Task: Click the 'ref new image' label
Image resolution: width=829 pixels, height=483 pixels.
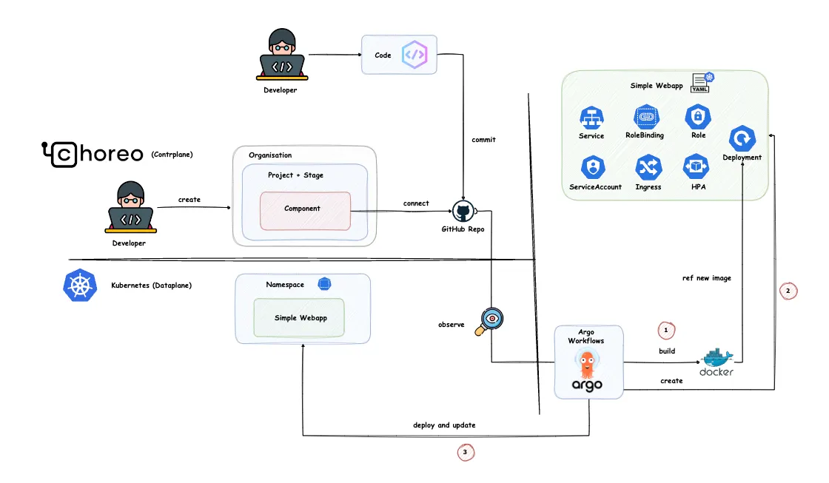Action: (706, 278)
